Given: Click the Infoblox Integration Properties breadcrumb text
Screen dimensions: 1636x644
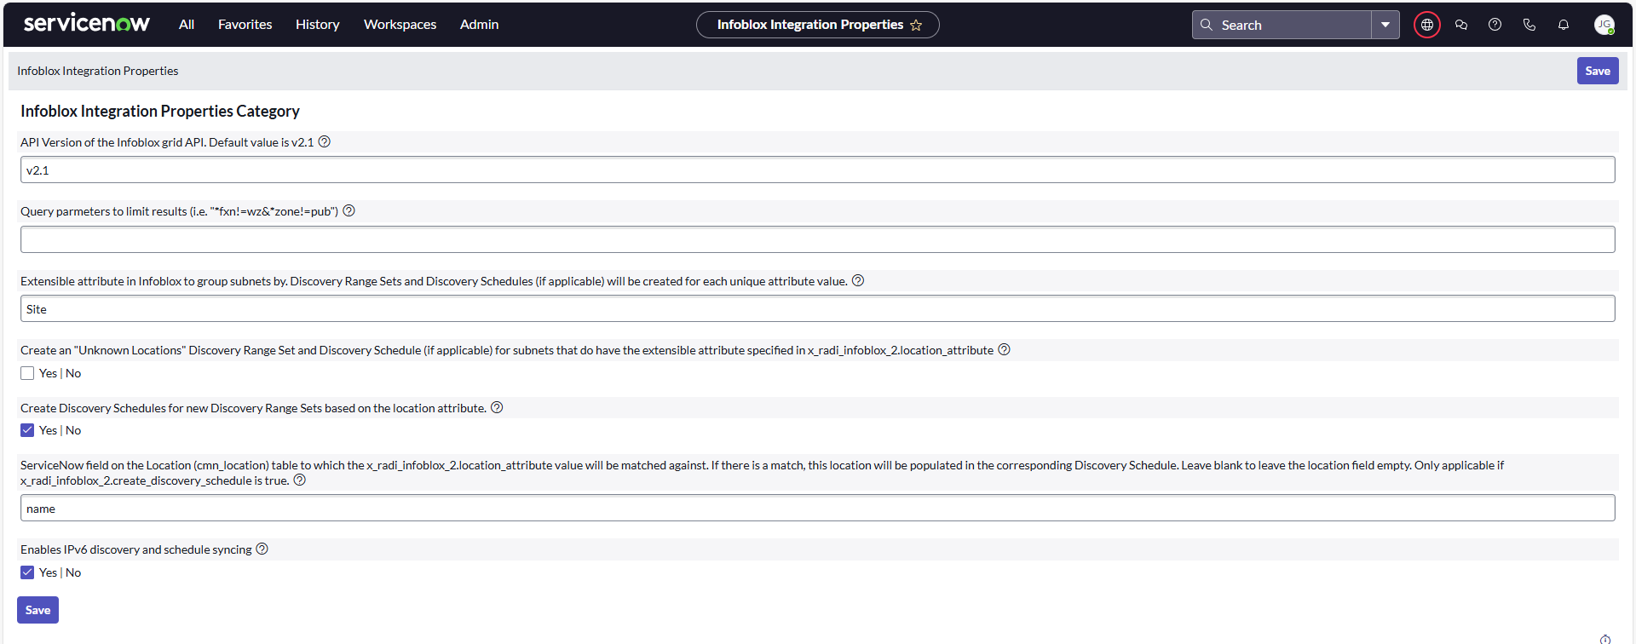Looking at the screenshot, I should [98, 71].
